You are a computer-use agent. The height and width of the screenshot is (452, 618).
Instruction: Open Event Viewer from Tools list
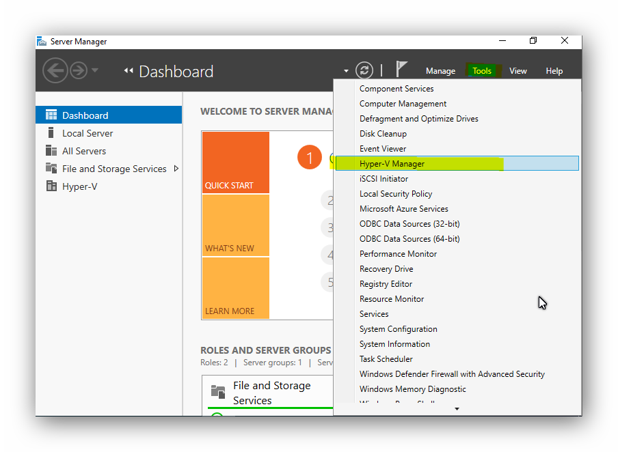[x=383, y=149]
